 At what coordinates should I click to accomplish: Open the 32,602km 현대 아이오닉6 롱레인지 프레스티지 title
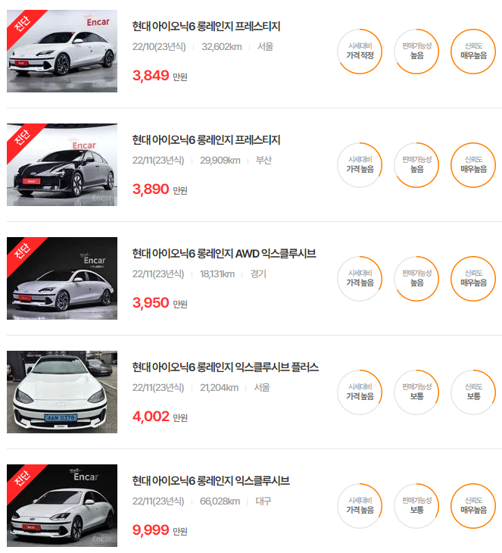point(206,27)
